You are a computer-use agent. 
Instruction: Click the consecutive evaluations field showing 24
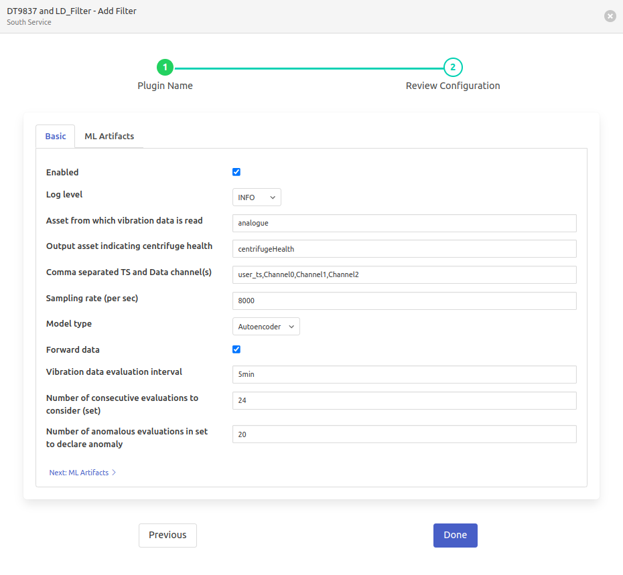coord(404,400)
